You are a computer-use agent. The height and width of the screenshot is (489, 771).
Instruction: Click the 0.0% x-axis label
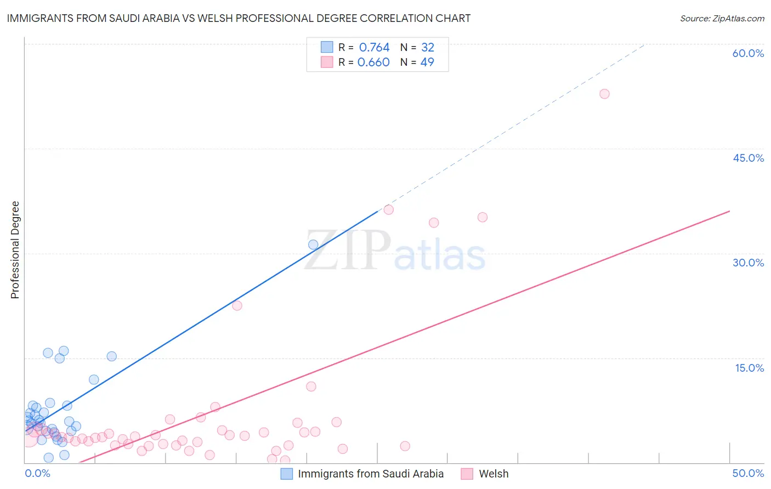(x=37, y=473)
